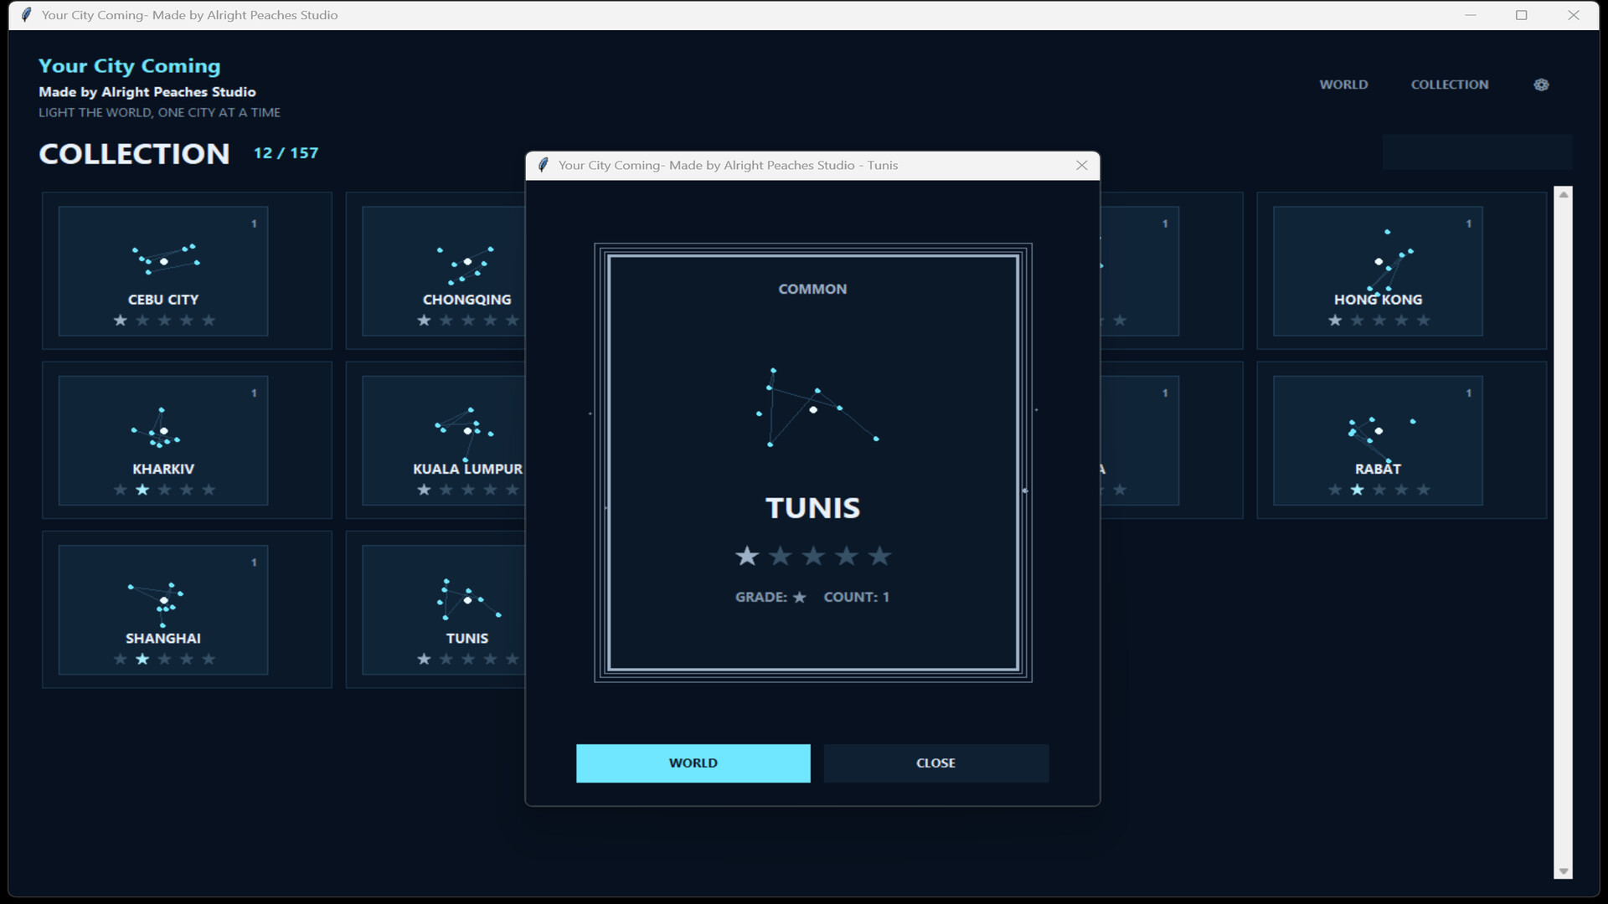The width and height of the screenshot is (1608, 904).
Task: Click the highlighted second star under Shanghai
Action: [142, 659]
